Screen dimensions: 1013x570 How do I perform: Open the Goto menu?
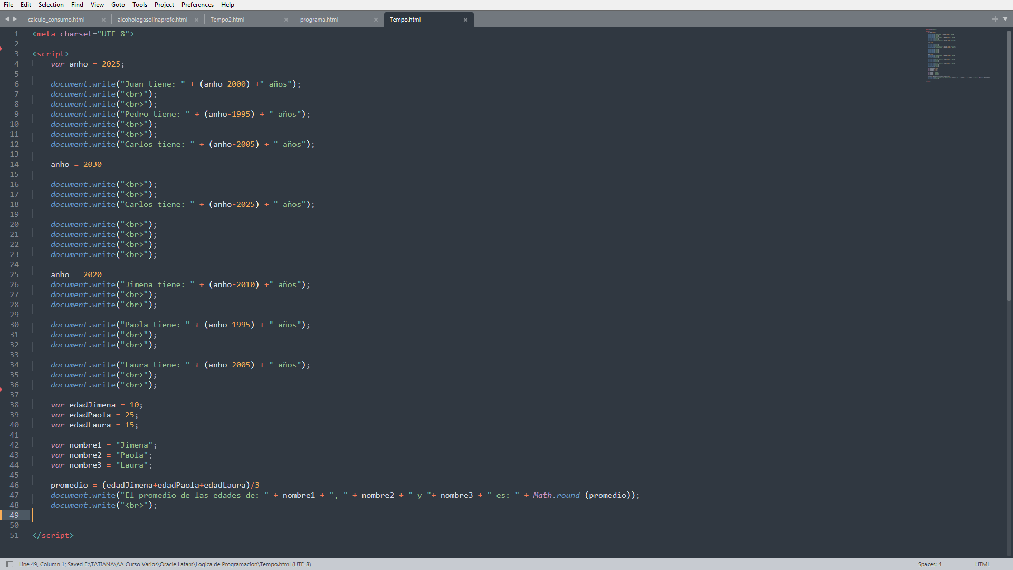118,5
